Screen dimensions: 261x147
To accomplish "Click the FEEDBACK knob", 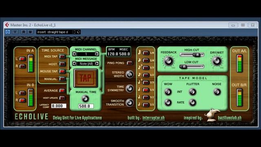I will pyautogui.click(x=168, y=61).
